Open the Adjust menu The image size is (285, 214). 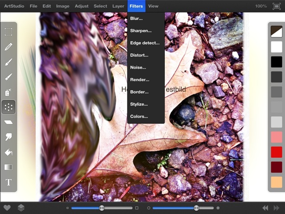click(81, 6)
